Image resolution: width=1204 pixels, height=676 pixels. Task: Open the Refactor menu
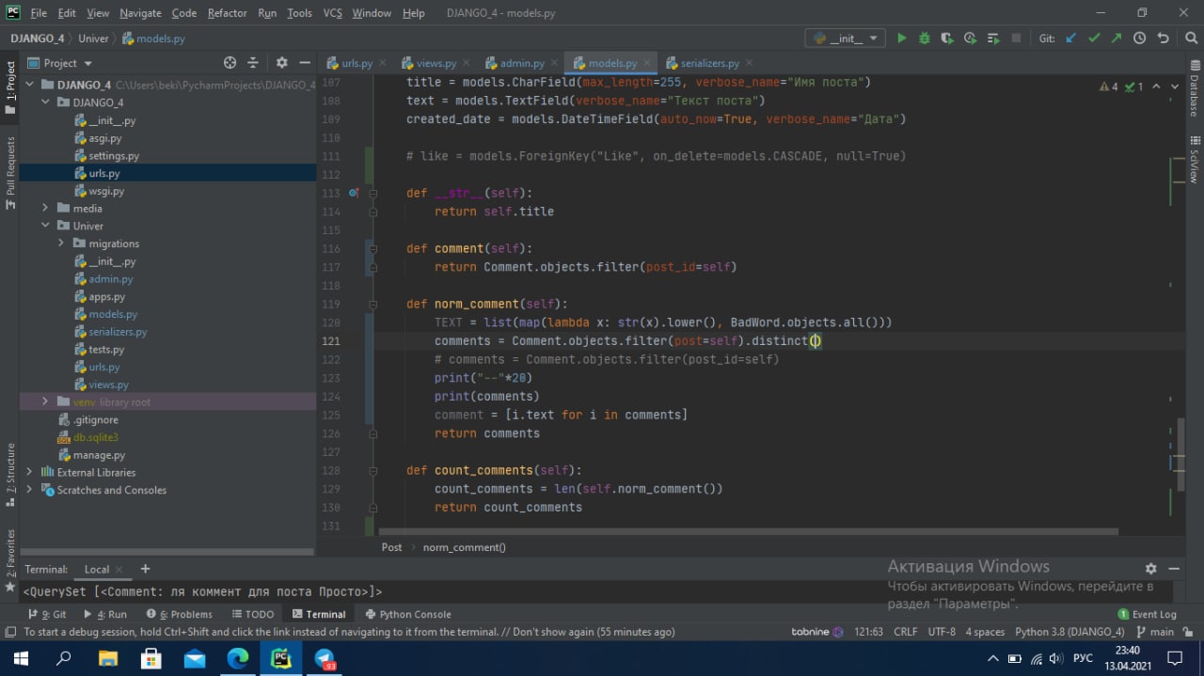point(228,13)
